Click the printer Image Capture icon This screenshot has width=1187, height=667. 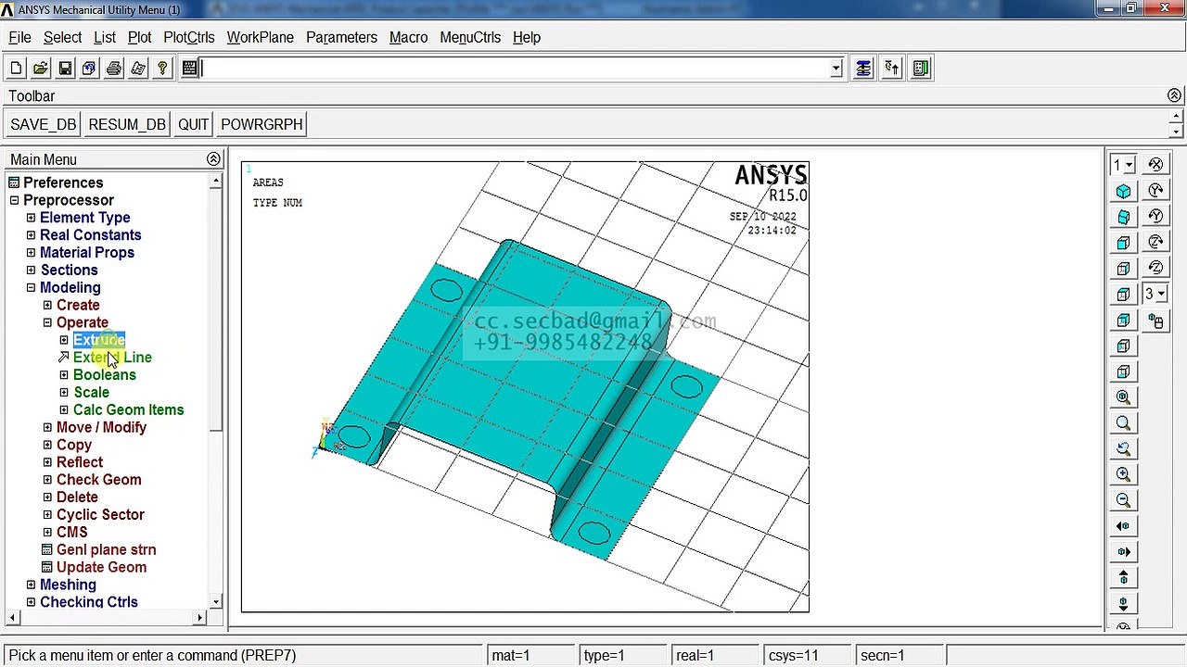pyautogui.click(x=113, y=69)
